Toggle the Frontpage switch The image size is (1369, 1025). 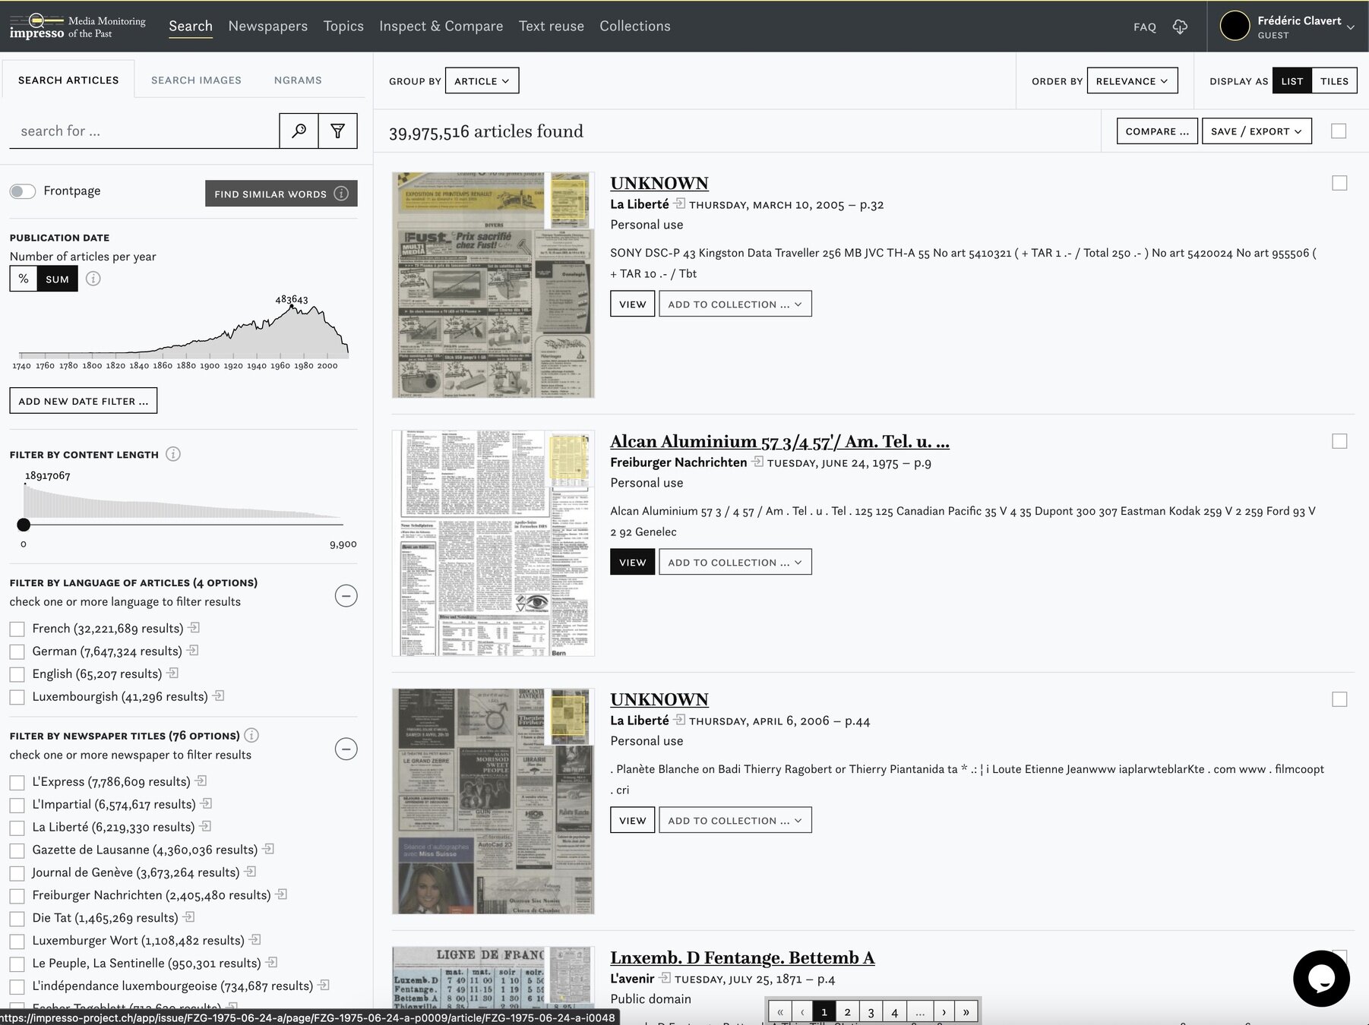click(23, 191)
